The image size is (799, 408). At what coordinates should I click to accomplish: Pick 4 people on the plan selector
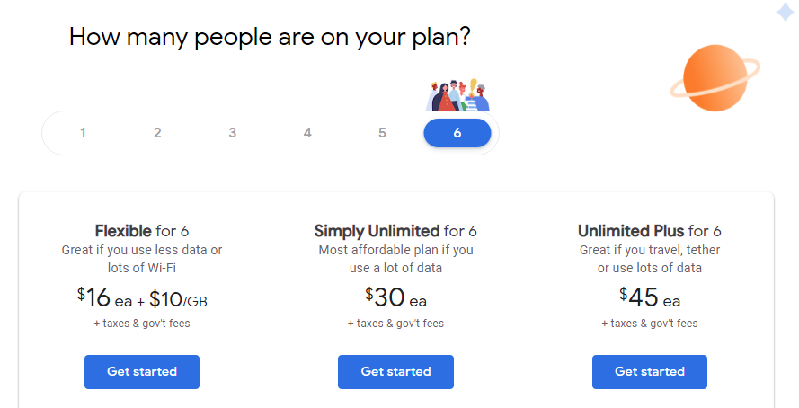coord(307,133)
